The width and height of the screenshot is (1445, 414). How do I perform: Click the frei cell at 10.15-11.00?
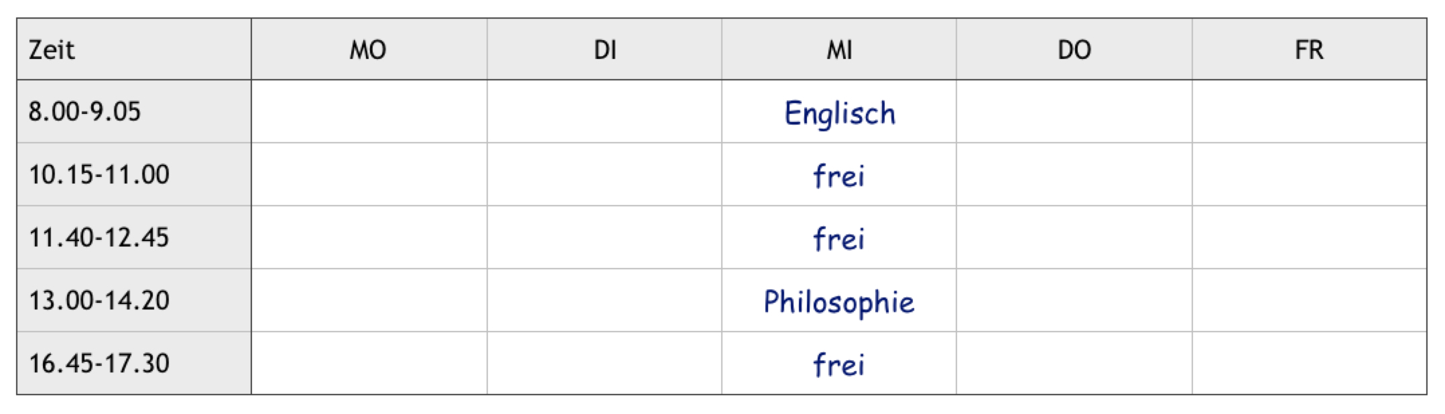(x=839, y=176)
